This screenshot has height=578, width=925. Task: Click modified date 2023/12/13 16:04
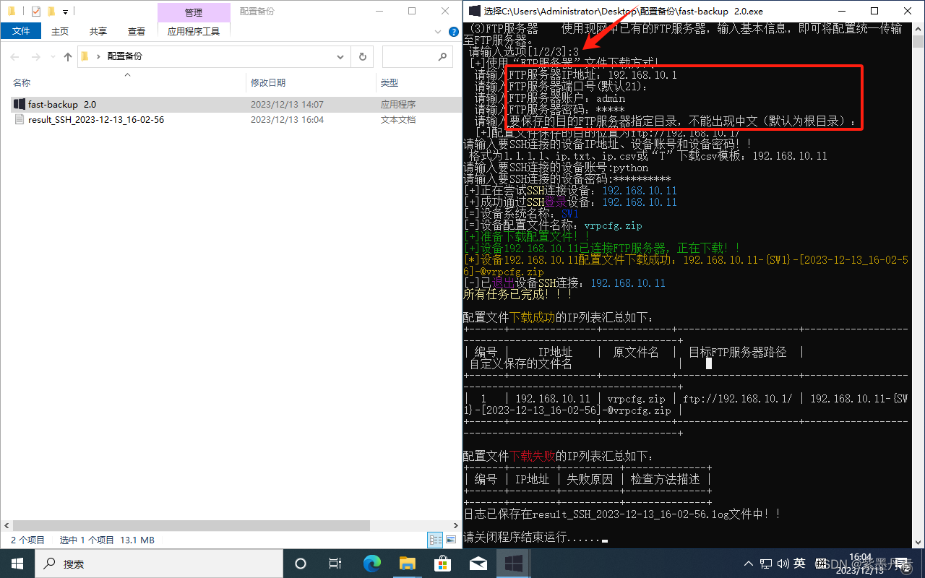point(287,120)
